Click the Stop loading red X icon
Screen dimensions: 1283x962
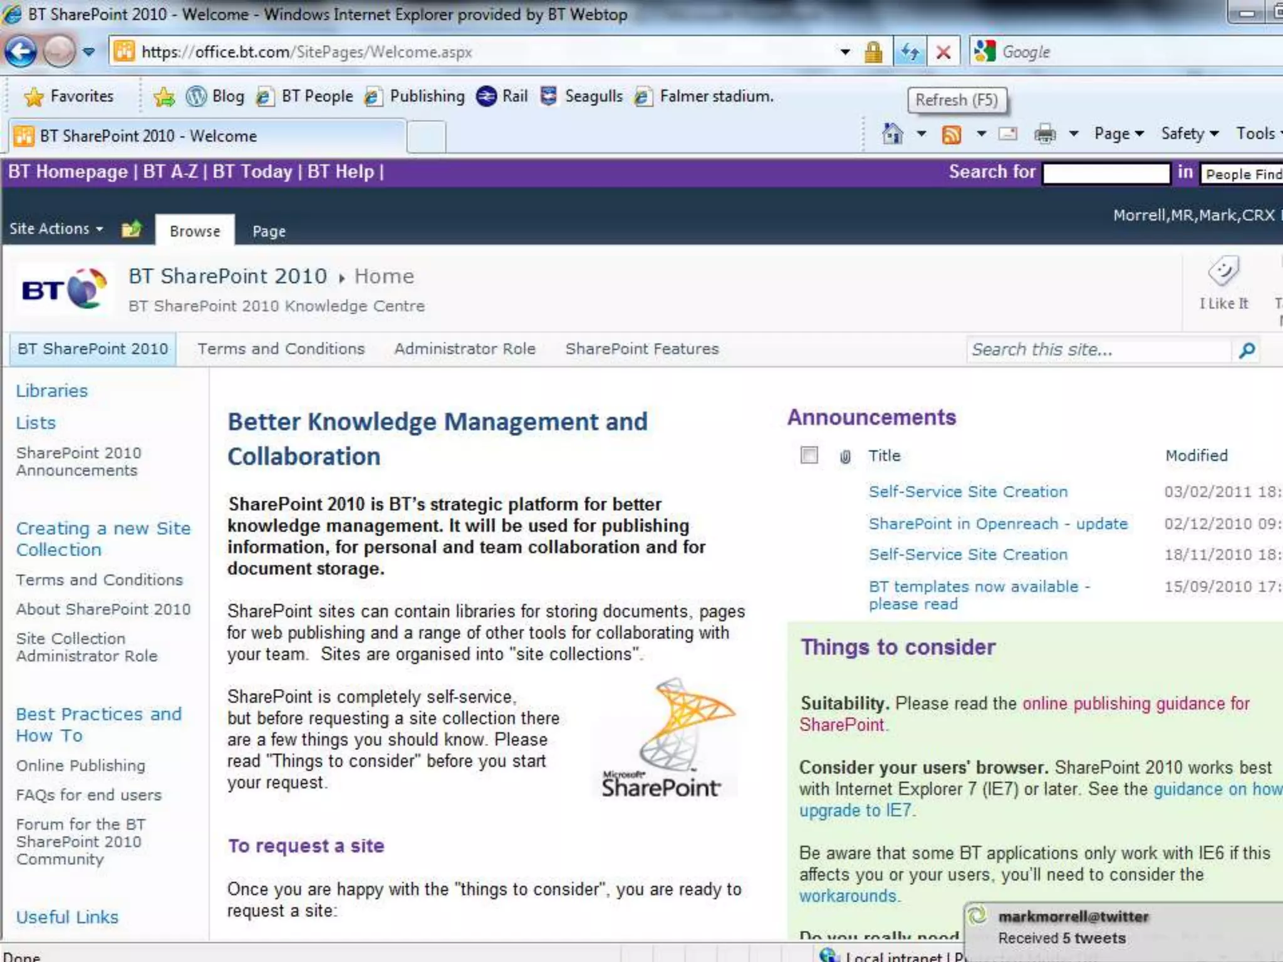(x=943, y=52)
